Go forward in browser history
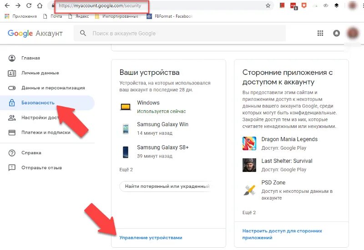Screen dimensions: 364x250 pos(18,5)
